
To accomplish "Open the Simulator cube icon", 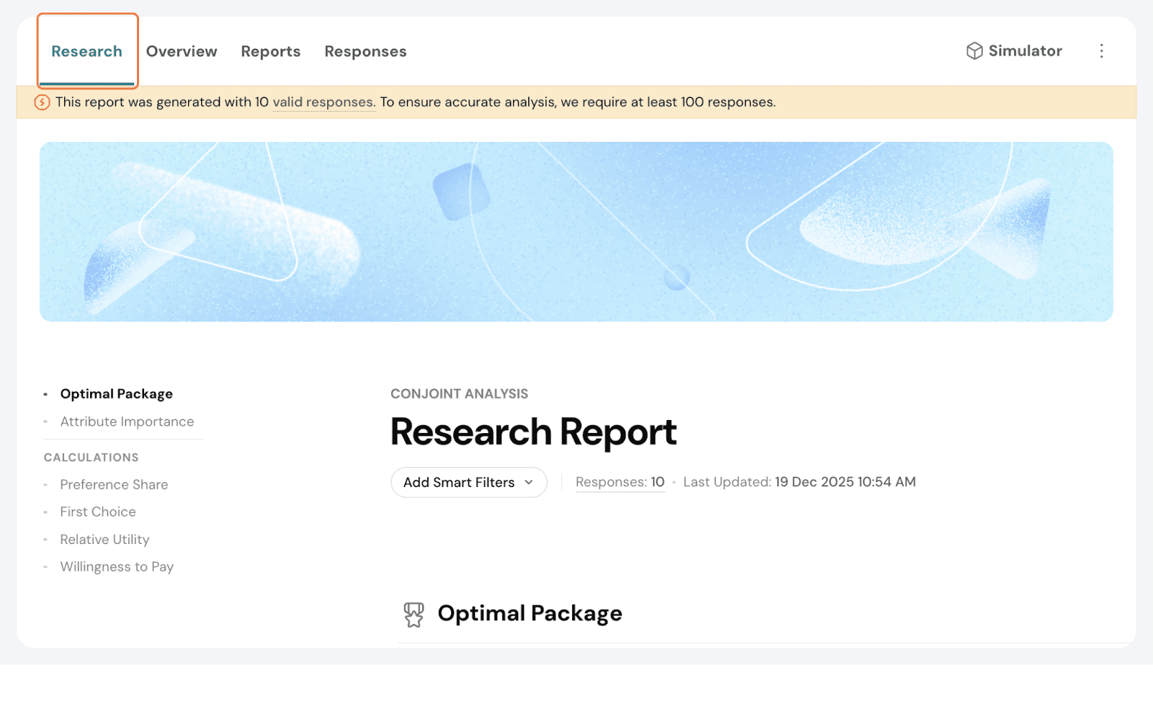I will (974, 51).
